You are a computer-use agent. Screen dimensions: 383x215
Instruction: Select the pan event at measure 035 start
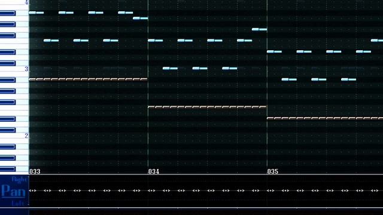(x=270, y=191)
